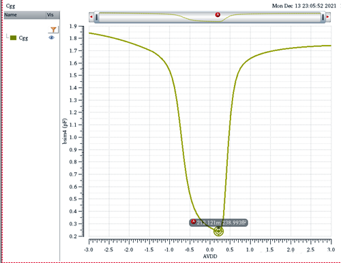The width and height of the screenshot is (341, 263).
Task: Click the circular marker on curve minimum
Action: pos(218,231)
